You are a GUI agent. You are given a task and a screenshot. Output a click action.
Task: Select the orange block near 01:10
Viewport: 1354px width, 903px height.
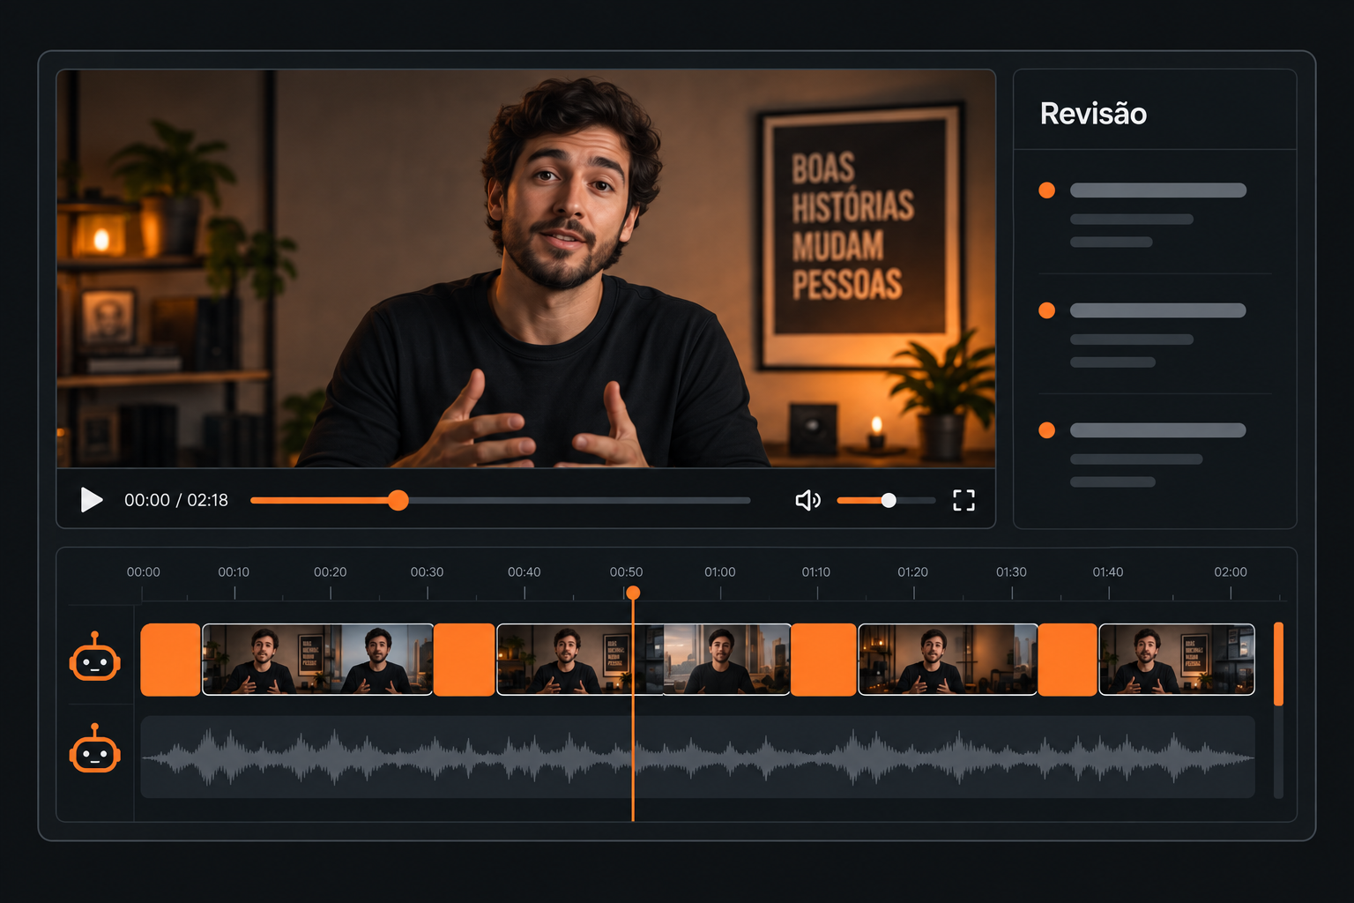click(x=823, y=660)
